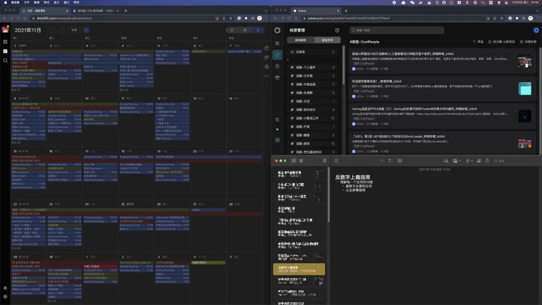Select the calendar icon in Dida365 sidebar
Viewport: 542px width, 305px height.
[x=5, y=51]
